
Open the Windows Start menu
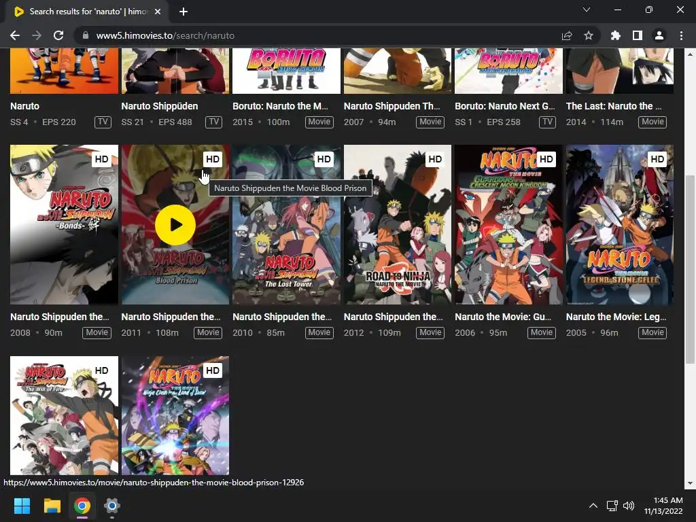coord(22,506)
